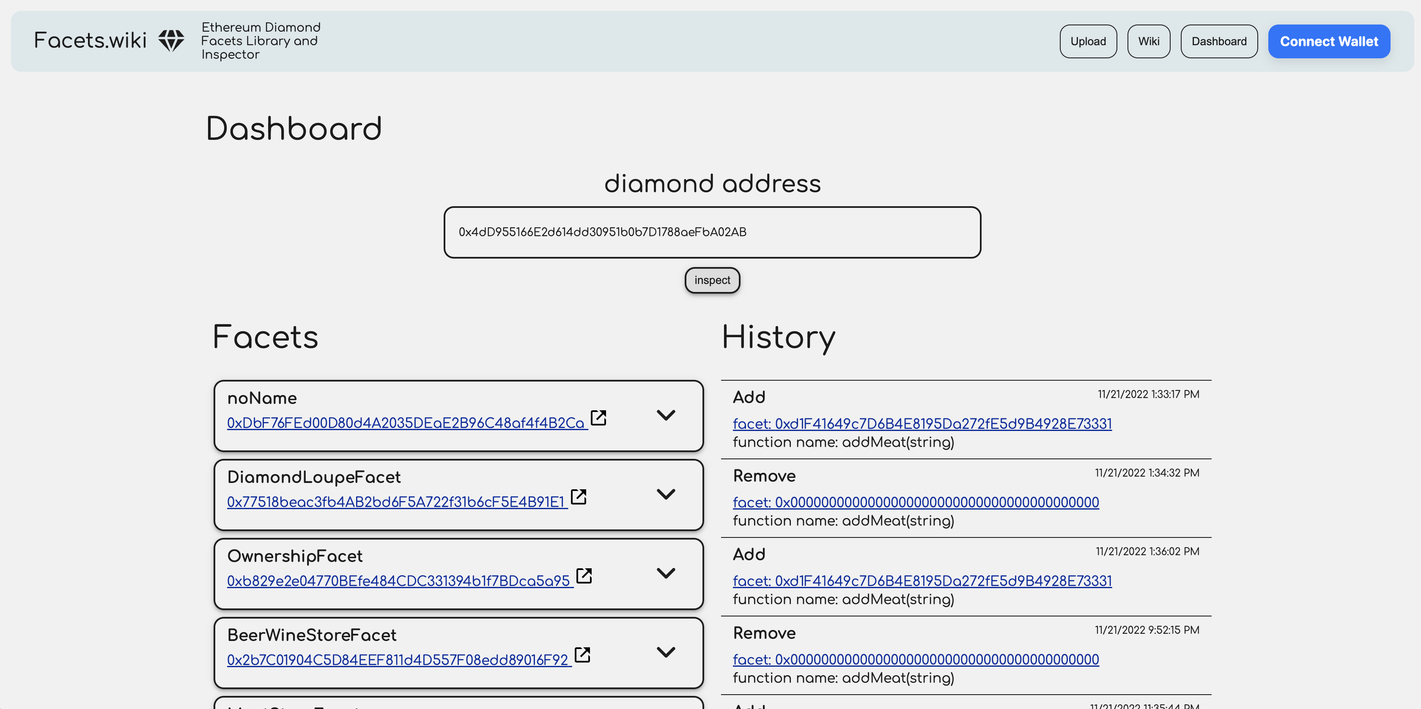Open BeerWineStoreFacet external link icon

click(582, 655)
